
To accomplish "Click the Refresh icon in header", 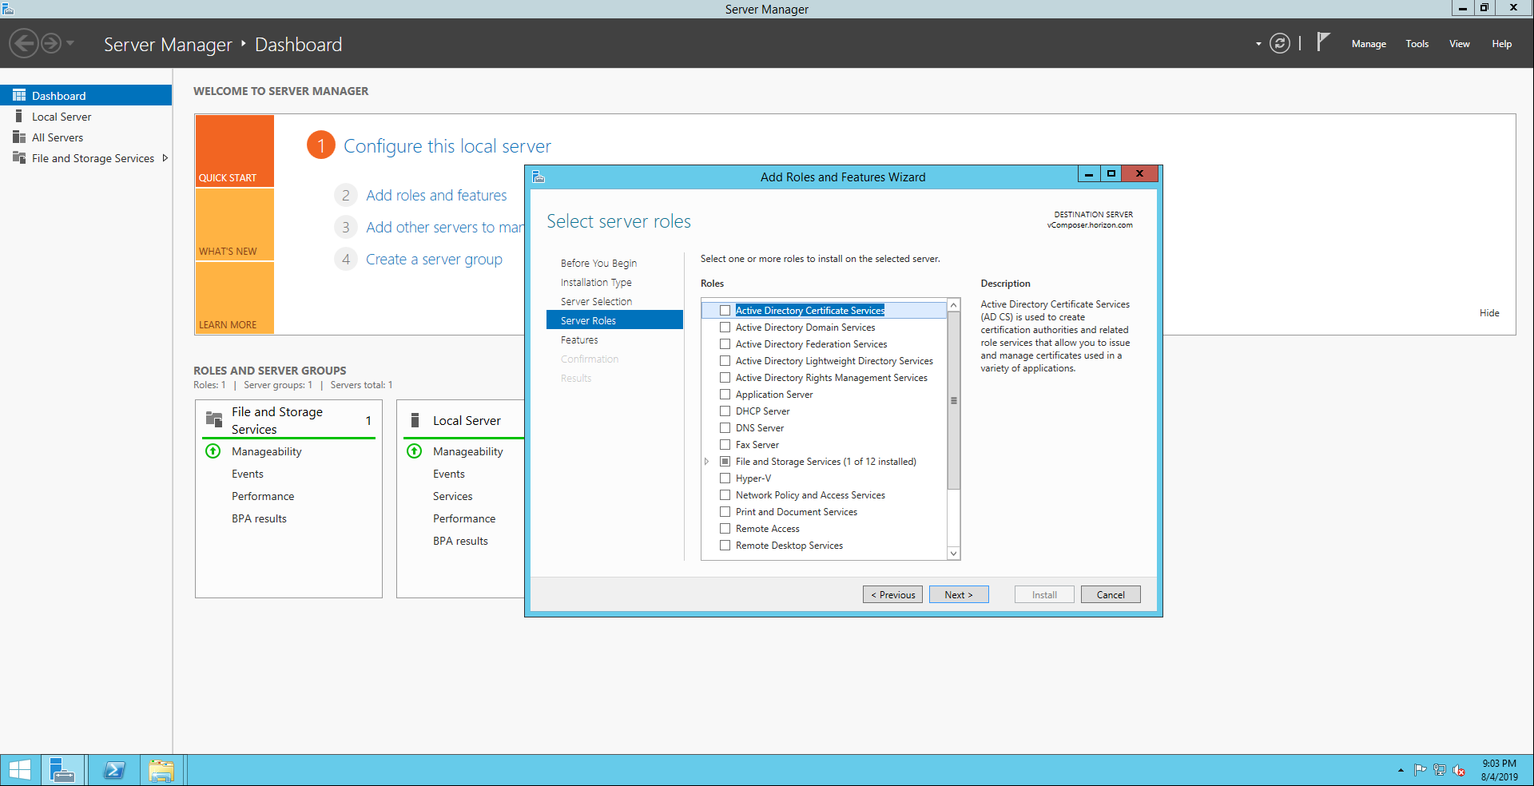I will (x=1279, y=44).
